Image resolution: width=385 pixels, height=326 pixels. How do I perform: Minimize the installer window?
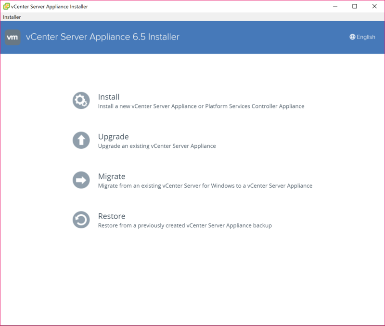pyautogui.click(x=335, y=6)
